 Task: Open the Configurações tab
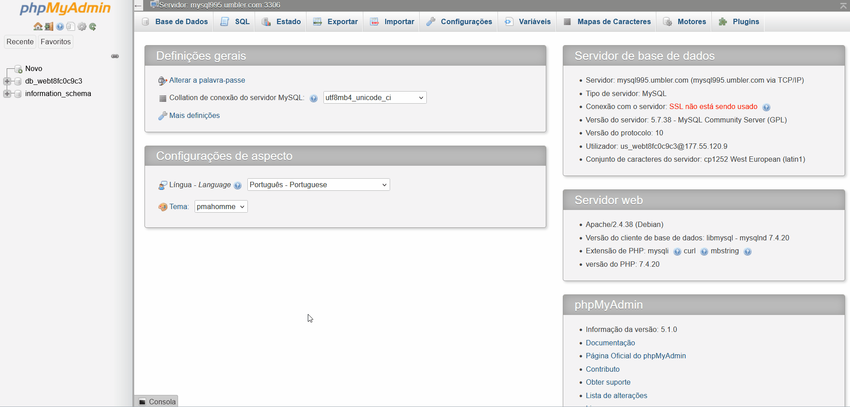coord(459,21)
